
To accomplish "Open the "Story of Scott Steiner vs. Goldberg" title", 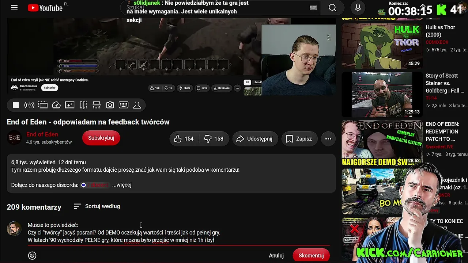I will tap(445, 83).
